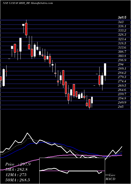Click the 269.5 price axis label

click(x=122, y=85)
